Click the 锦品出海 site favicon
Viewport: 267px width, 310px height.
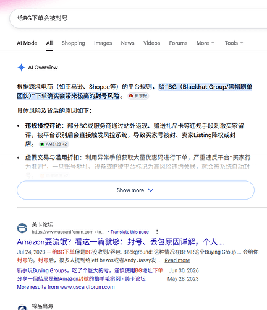[22, 308]
